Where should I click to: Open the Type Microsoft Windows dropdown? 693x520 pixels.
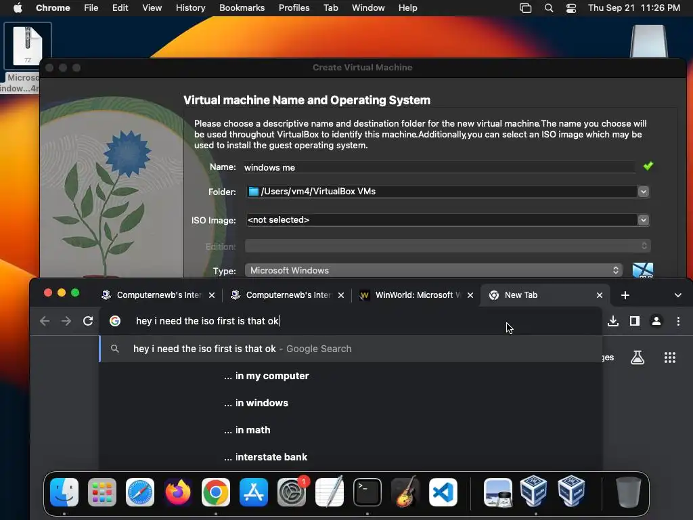(433, 270)
